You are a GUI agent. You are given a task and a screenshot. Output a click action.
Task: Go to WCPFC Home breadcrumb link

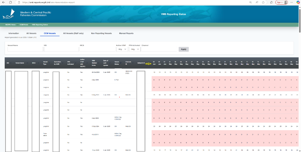(x=10, y=25)
